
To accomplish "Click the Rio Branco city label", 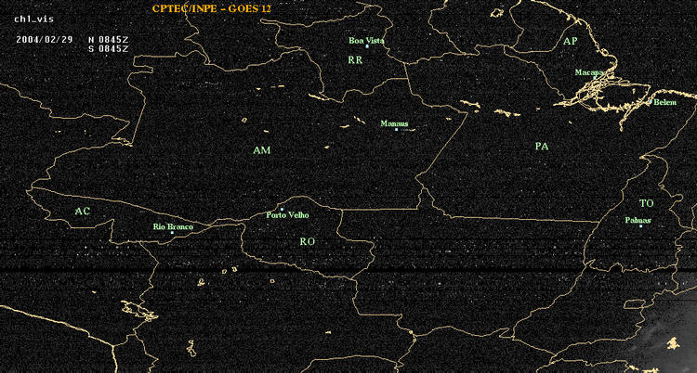I will (x=174, y=227).
